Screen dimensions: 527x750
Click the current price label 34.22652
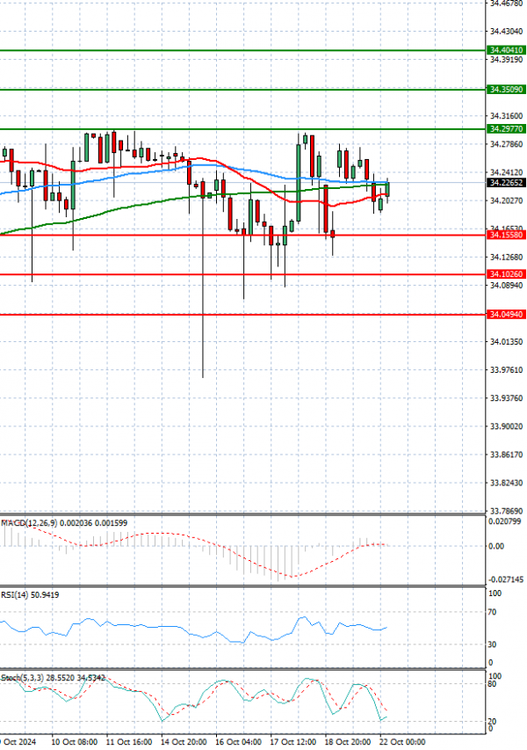point(507,183)
